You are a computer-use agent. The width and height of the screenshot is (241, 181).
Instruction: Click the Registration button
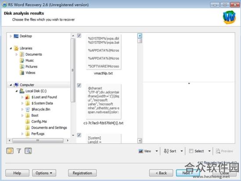coord(82,173)
